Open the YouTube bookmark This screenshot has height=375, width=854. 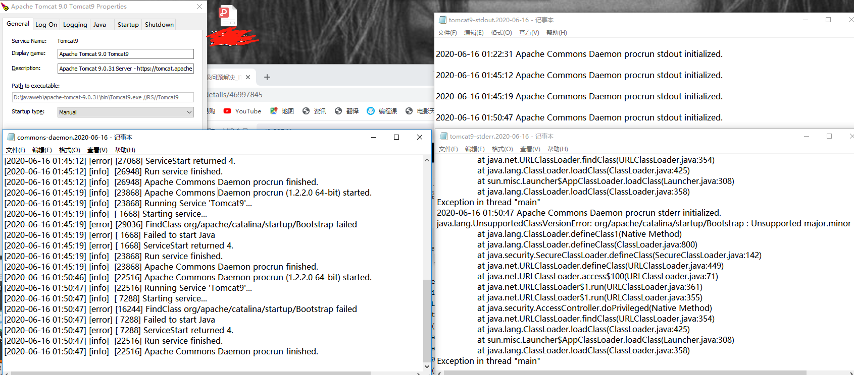point(242,111)
